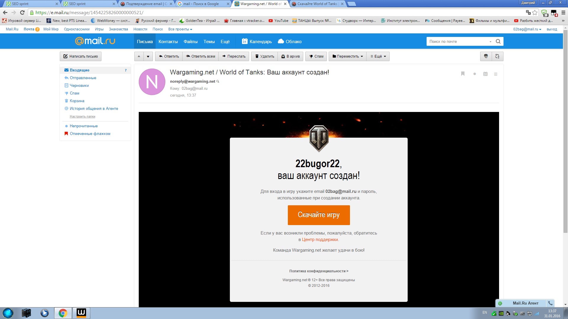Viewport: 568px width, 319px height.
Task: Open Ещё menu in header
Action: click(x=225, y=41)
